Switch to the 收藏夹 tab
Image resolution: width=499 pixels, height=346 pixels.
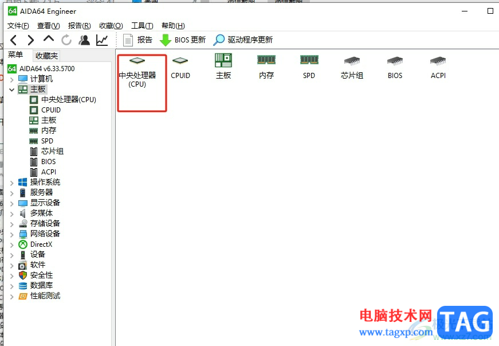pos(46,56)
